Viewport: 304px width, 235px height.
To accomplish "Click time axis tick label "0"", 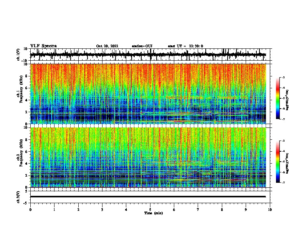I will tap(30, 210).
